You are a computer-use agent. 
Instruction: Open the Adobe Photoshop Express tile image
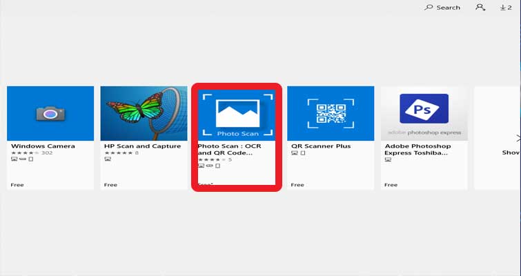(424, 114)
